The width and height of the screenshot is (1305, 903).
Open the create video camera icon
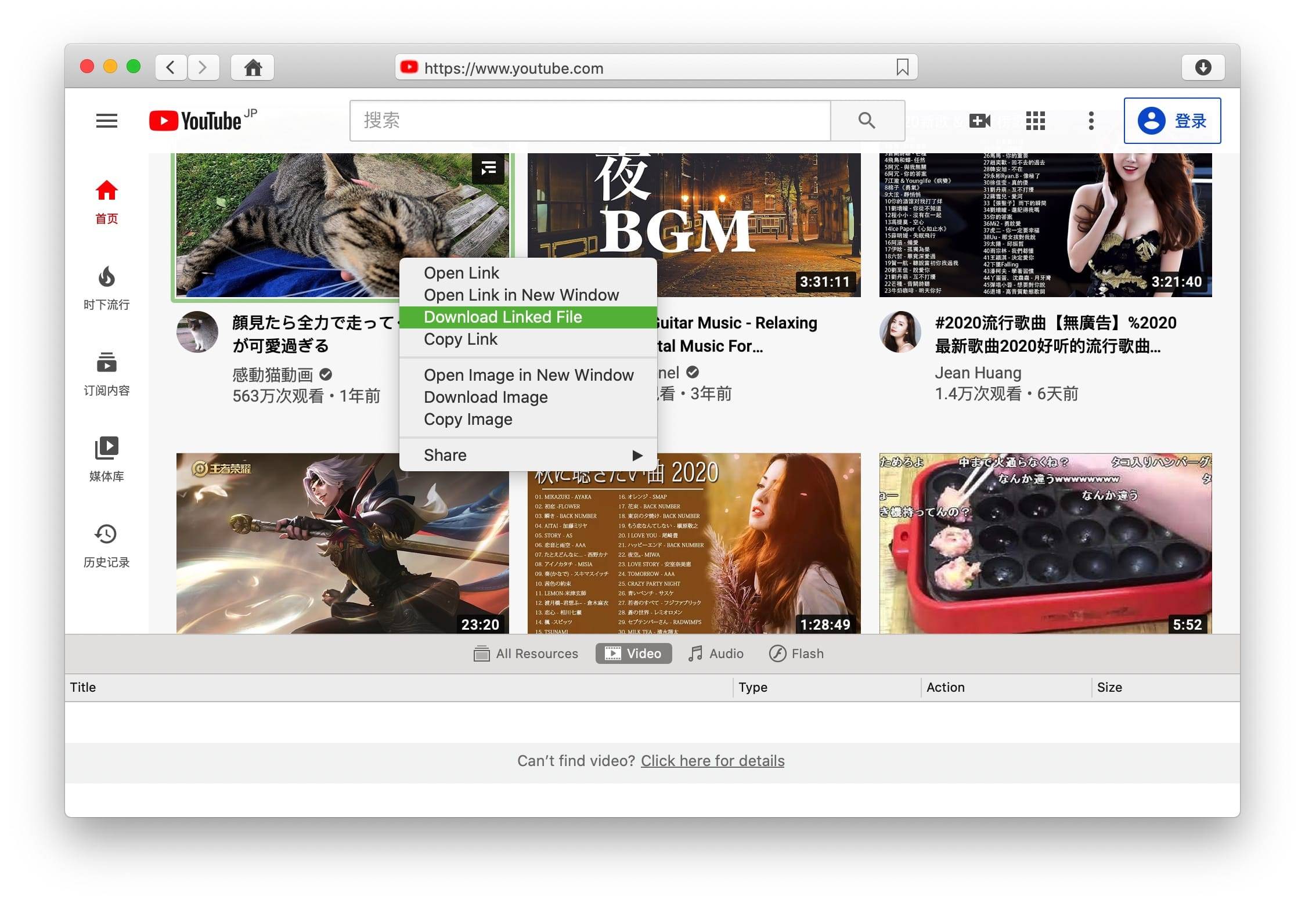click(x=980, y=120)
